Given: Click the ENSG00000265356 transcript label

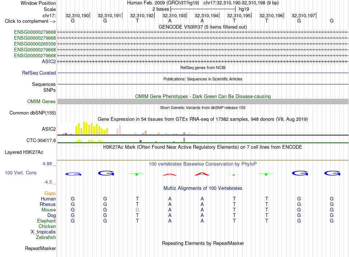Looking at the screenshot, I should pos(35,44).
